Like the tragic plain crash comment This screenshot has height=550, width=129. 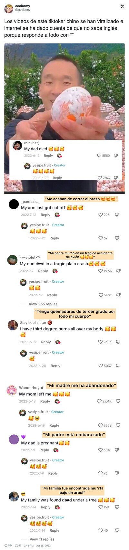(100, 271)
